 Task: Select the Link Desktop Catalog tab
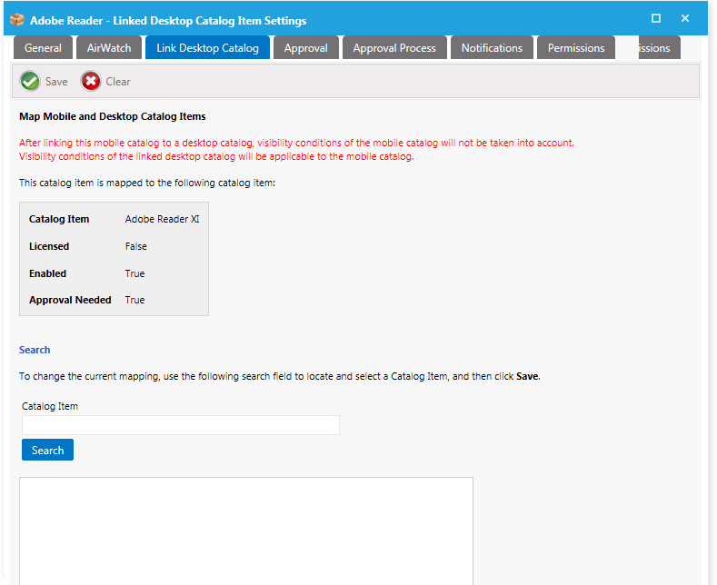207,48
